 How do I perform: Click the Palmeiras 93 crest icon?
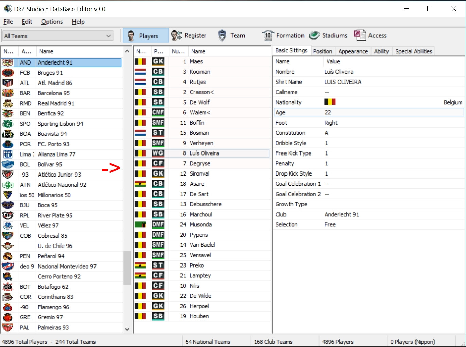pos(8,327)
